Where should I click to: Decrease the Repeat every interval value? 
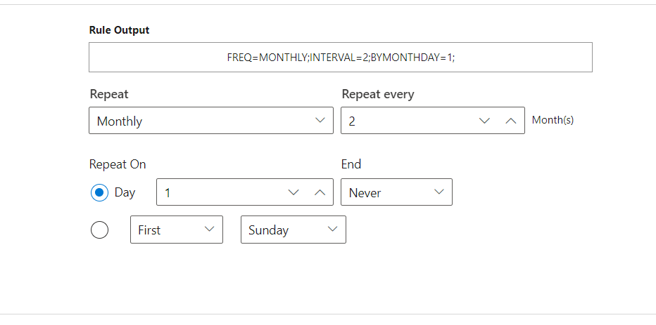point(484,121)
